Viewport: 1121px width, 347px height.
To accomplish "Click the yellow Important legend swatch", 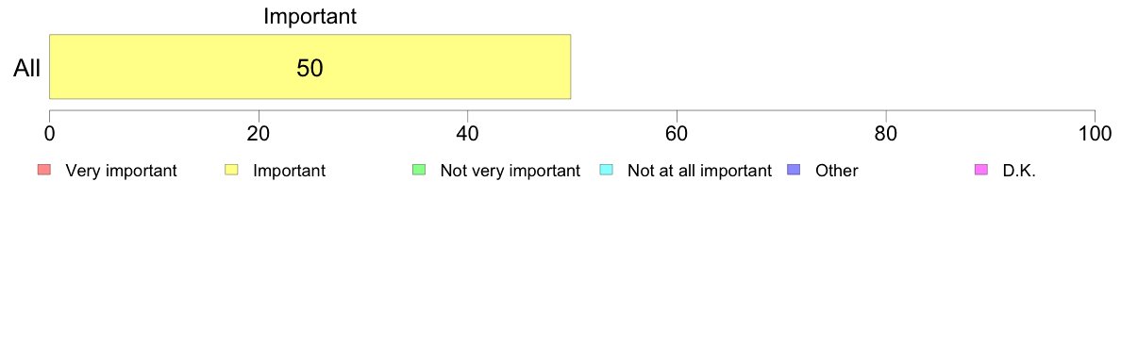I will [231, 170].
